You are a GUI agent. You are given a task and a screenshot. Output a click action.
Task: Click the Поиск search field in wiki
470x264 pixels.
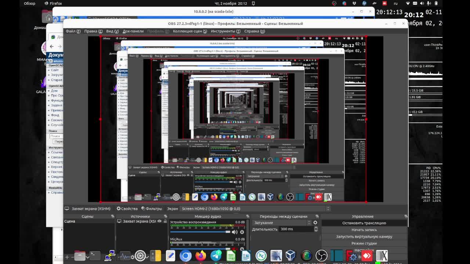pos(56,136)
